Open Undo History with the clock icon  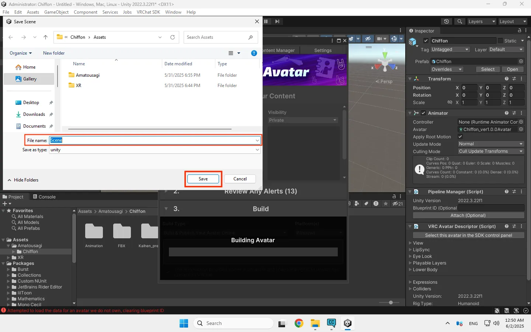pos(447,21)
